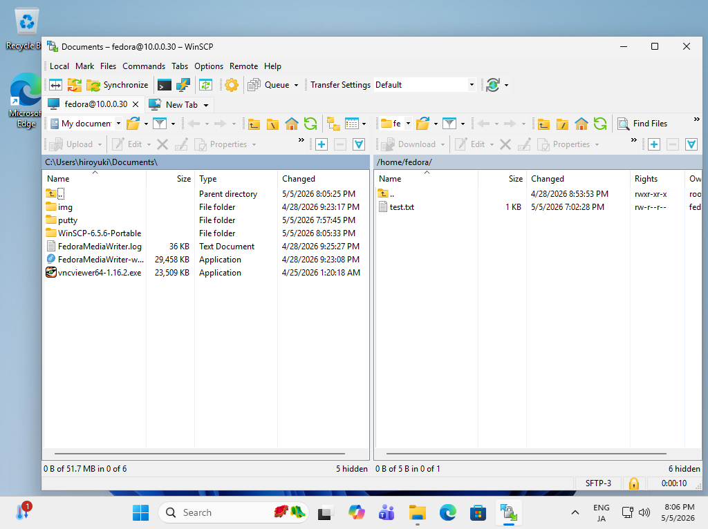Refresh the local panel

pos(310,124)
